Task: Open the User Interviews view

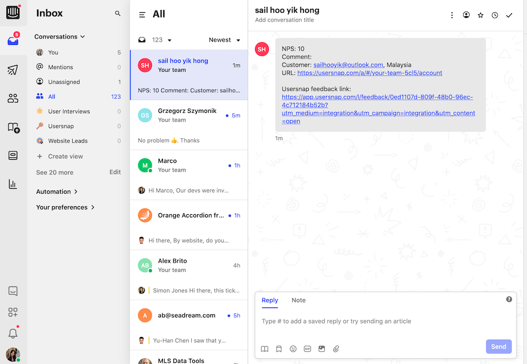Action: [79, 111]
